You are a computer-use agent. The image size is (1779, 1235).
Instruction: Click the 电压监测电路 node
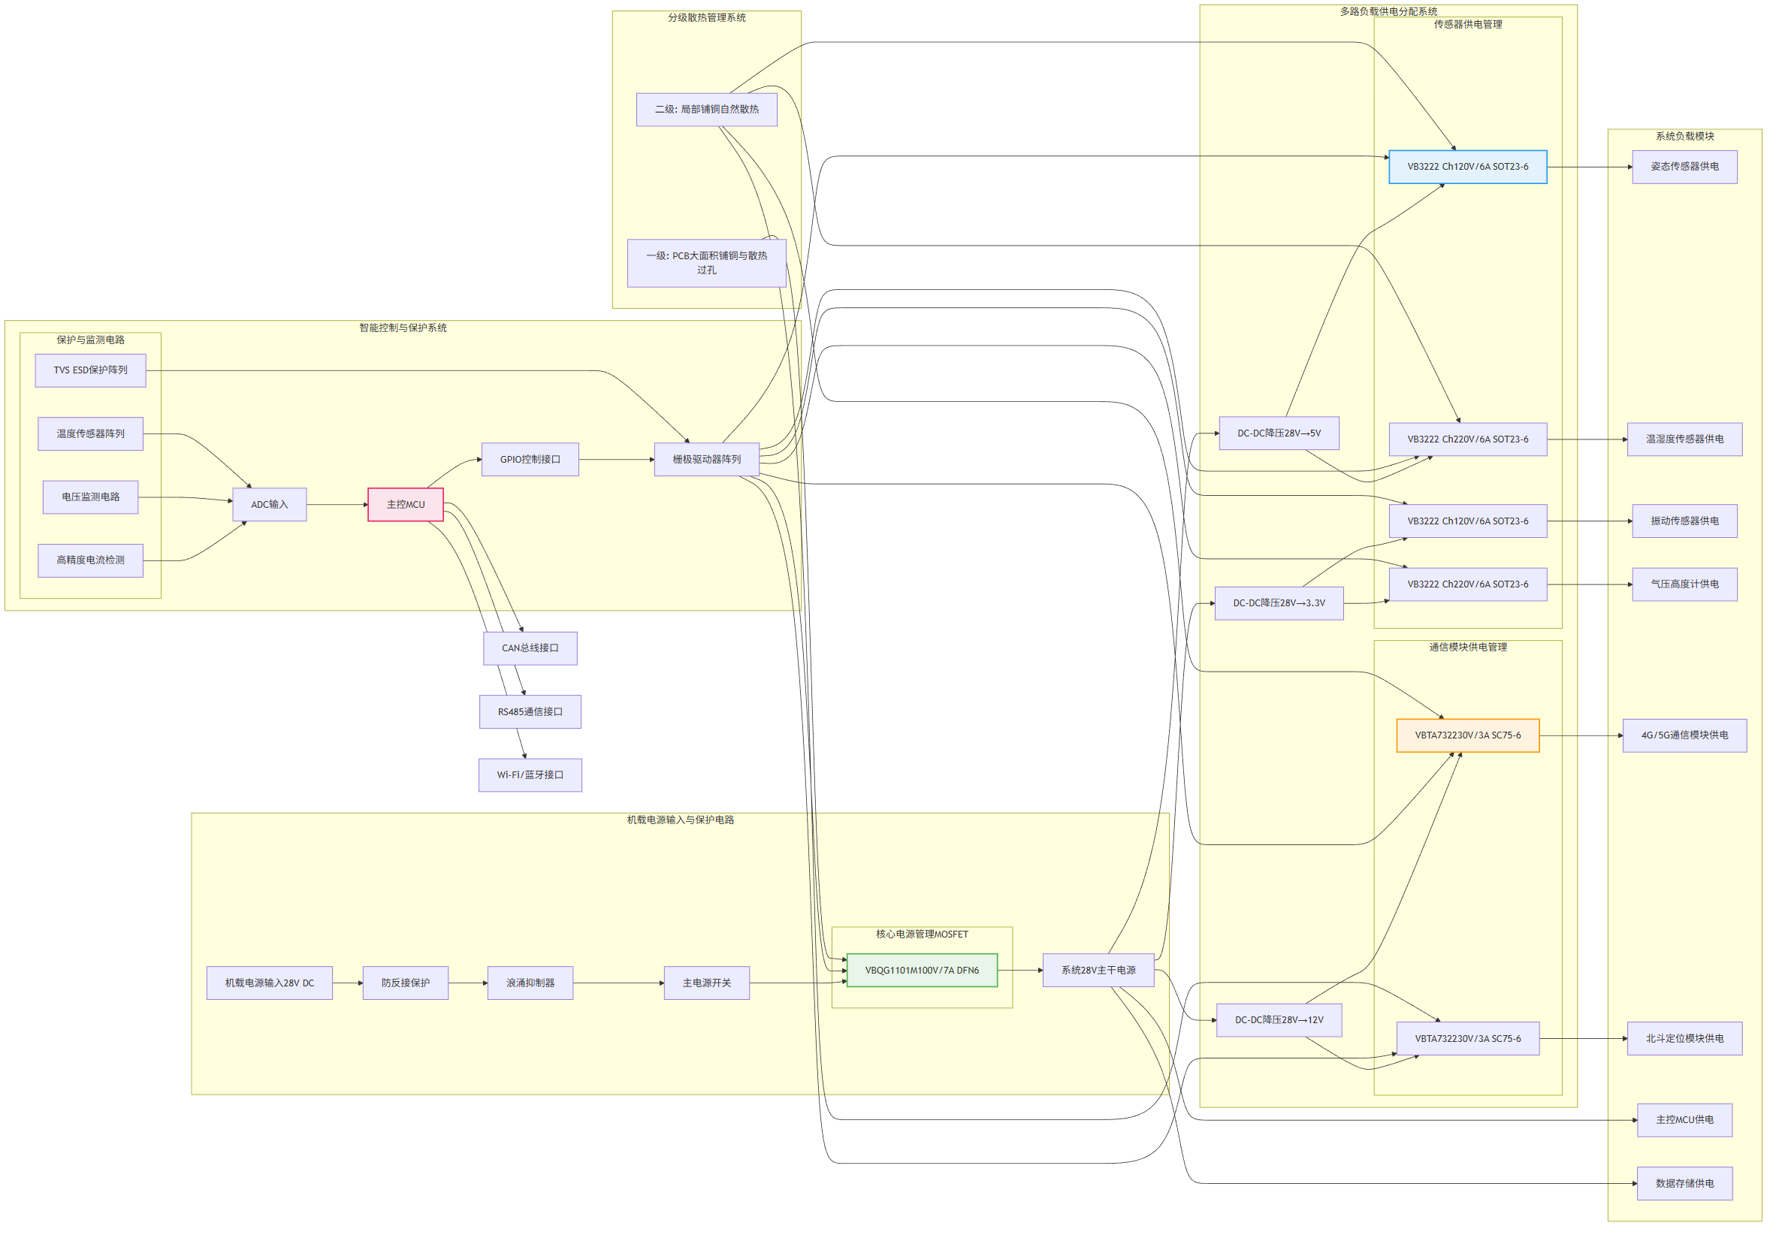click(91, 497)
